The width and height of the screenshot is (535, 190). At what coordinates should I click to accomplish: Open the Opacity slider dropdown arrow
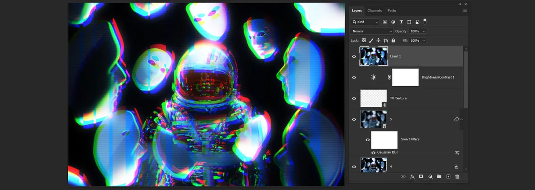click(424, 31)
